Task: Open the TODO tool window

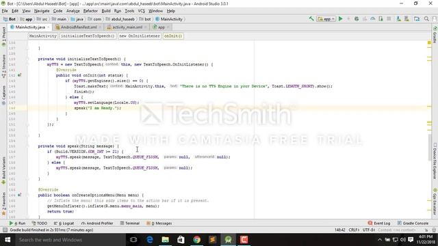Action: 40,223
